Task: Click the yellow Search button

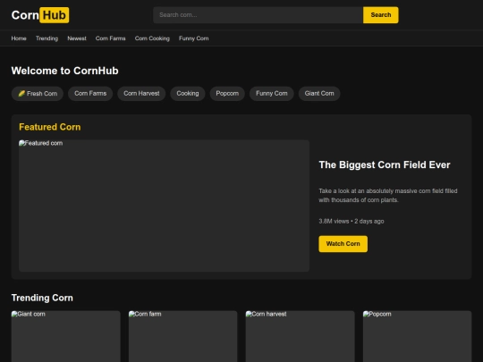Action: click(381, 15)
